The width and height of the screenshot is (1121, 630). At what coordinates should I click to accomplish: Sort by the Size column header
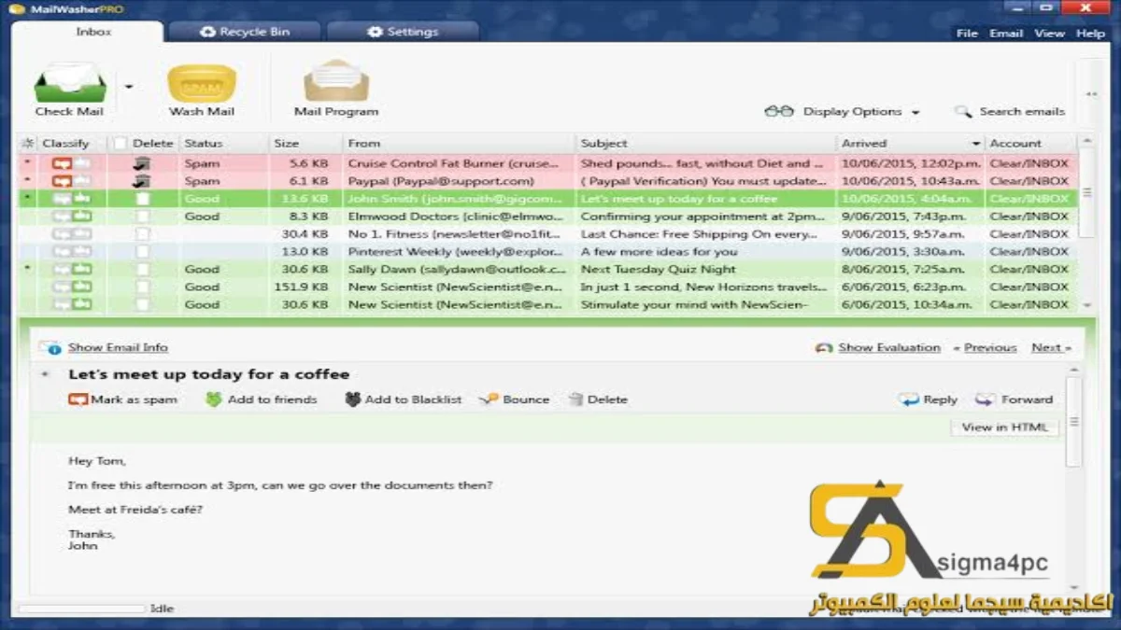click(286, 144)
